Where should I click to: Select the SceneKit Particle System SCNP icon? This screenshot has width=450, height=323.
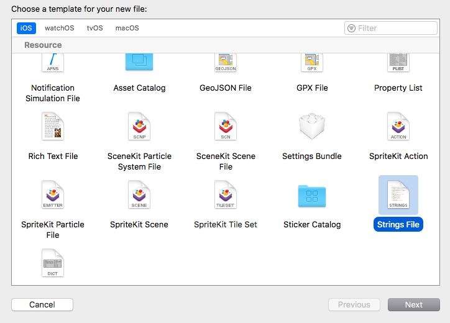(x=139, y=126)
